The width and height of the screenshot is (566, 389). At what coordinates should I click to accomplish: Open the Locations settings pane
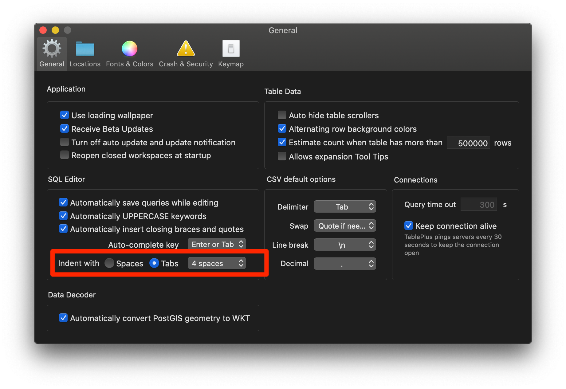pos(85,53)
